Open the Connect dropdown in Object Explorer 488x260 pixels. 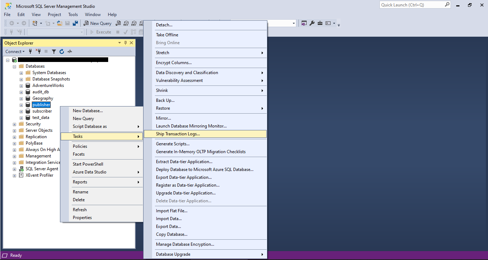(x=15, y=51)
